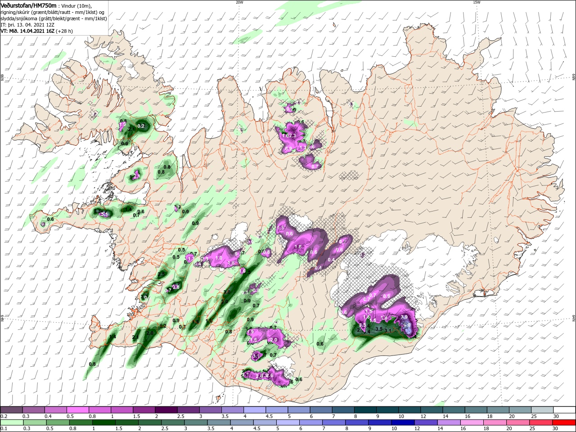Click the 20W longitude label
This screenshot has height=432, width=576.
click(239, 2)
